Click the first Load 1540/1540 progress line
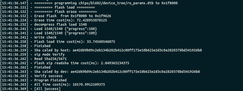 (x=66, y=29)
